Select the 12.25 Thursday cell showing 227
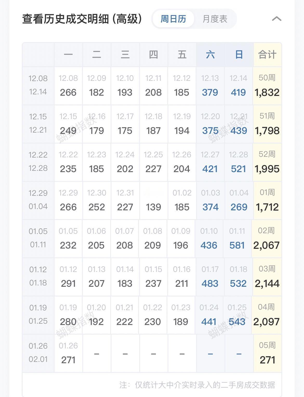The width and height of the screenshot is (304, 397). (x=153, y=162)
